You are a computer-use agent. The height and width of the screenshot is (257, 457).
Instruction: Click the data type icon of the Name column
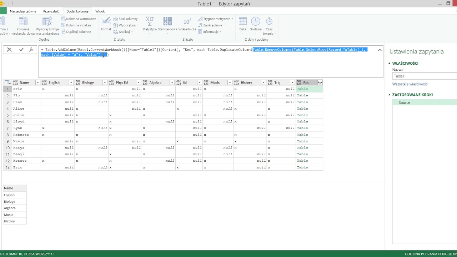pos(15,82)
